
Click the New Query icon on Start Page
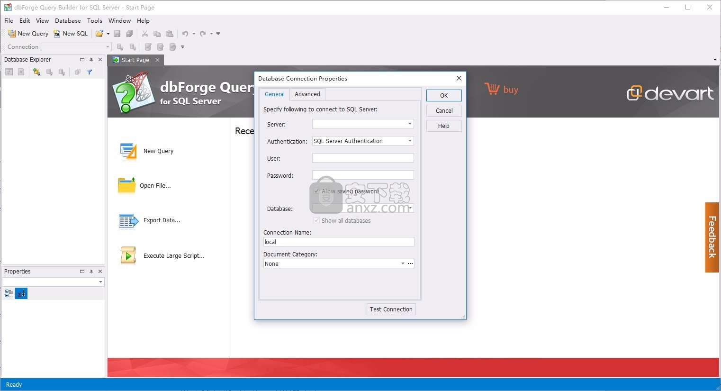click(x=128, y=151)
